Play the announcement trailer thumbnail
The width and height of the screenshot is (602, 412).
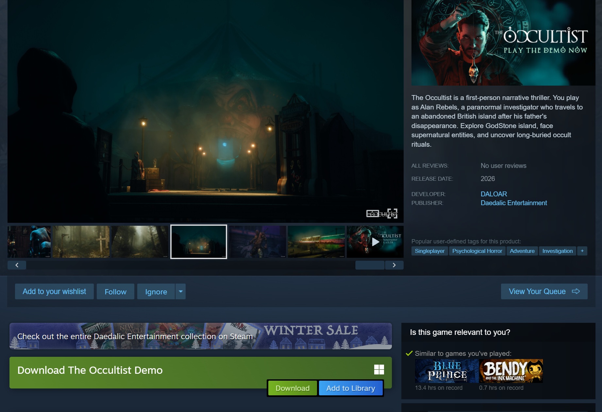tap(375, 242)
